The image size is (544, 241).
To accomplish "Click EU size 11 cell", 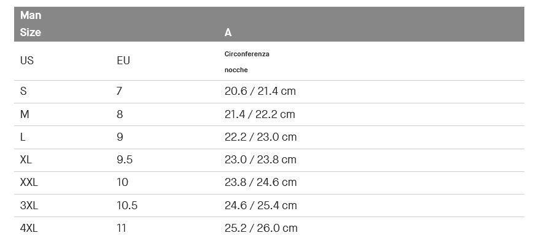I will [122, 228].
